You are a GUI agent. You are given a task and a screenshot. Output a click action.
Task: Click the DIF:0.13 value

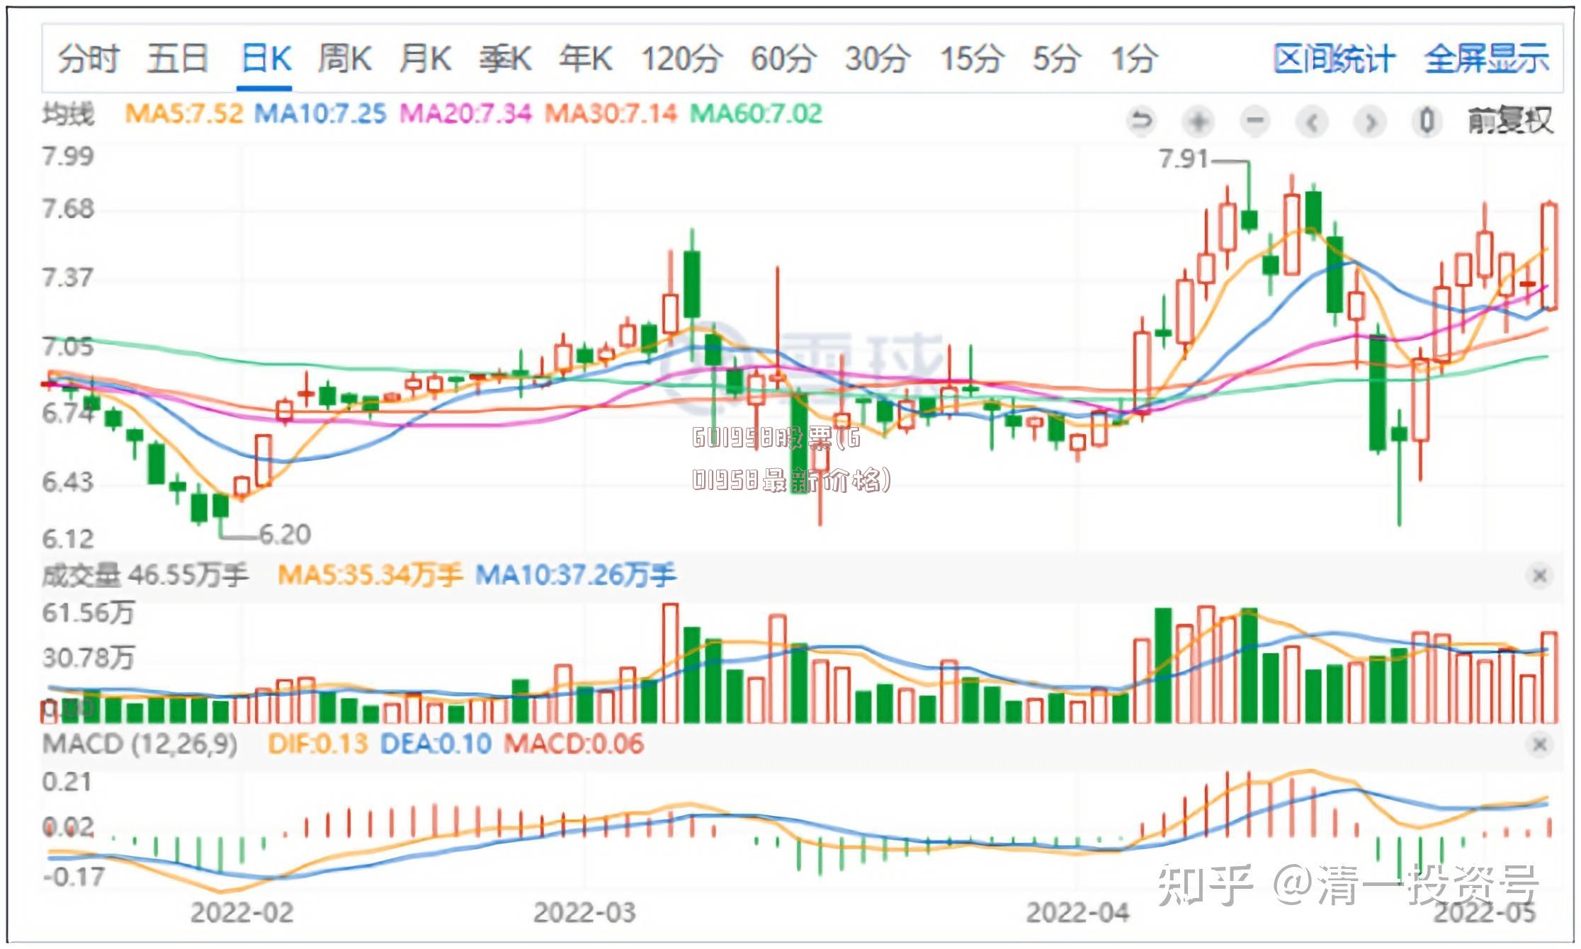pos(318,744)
